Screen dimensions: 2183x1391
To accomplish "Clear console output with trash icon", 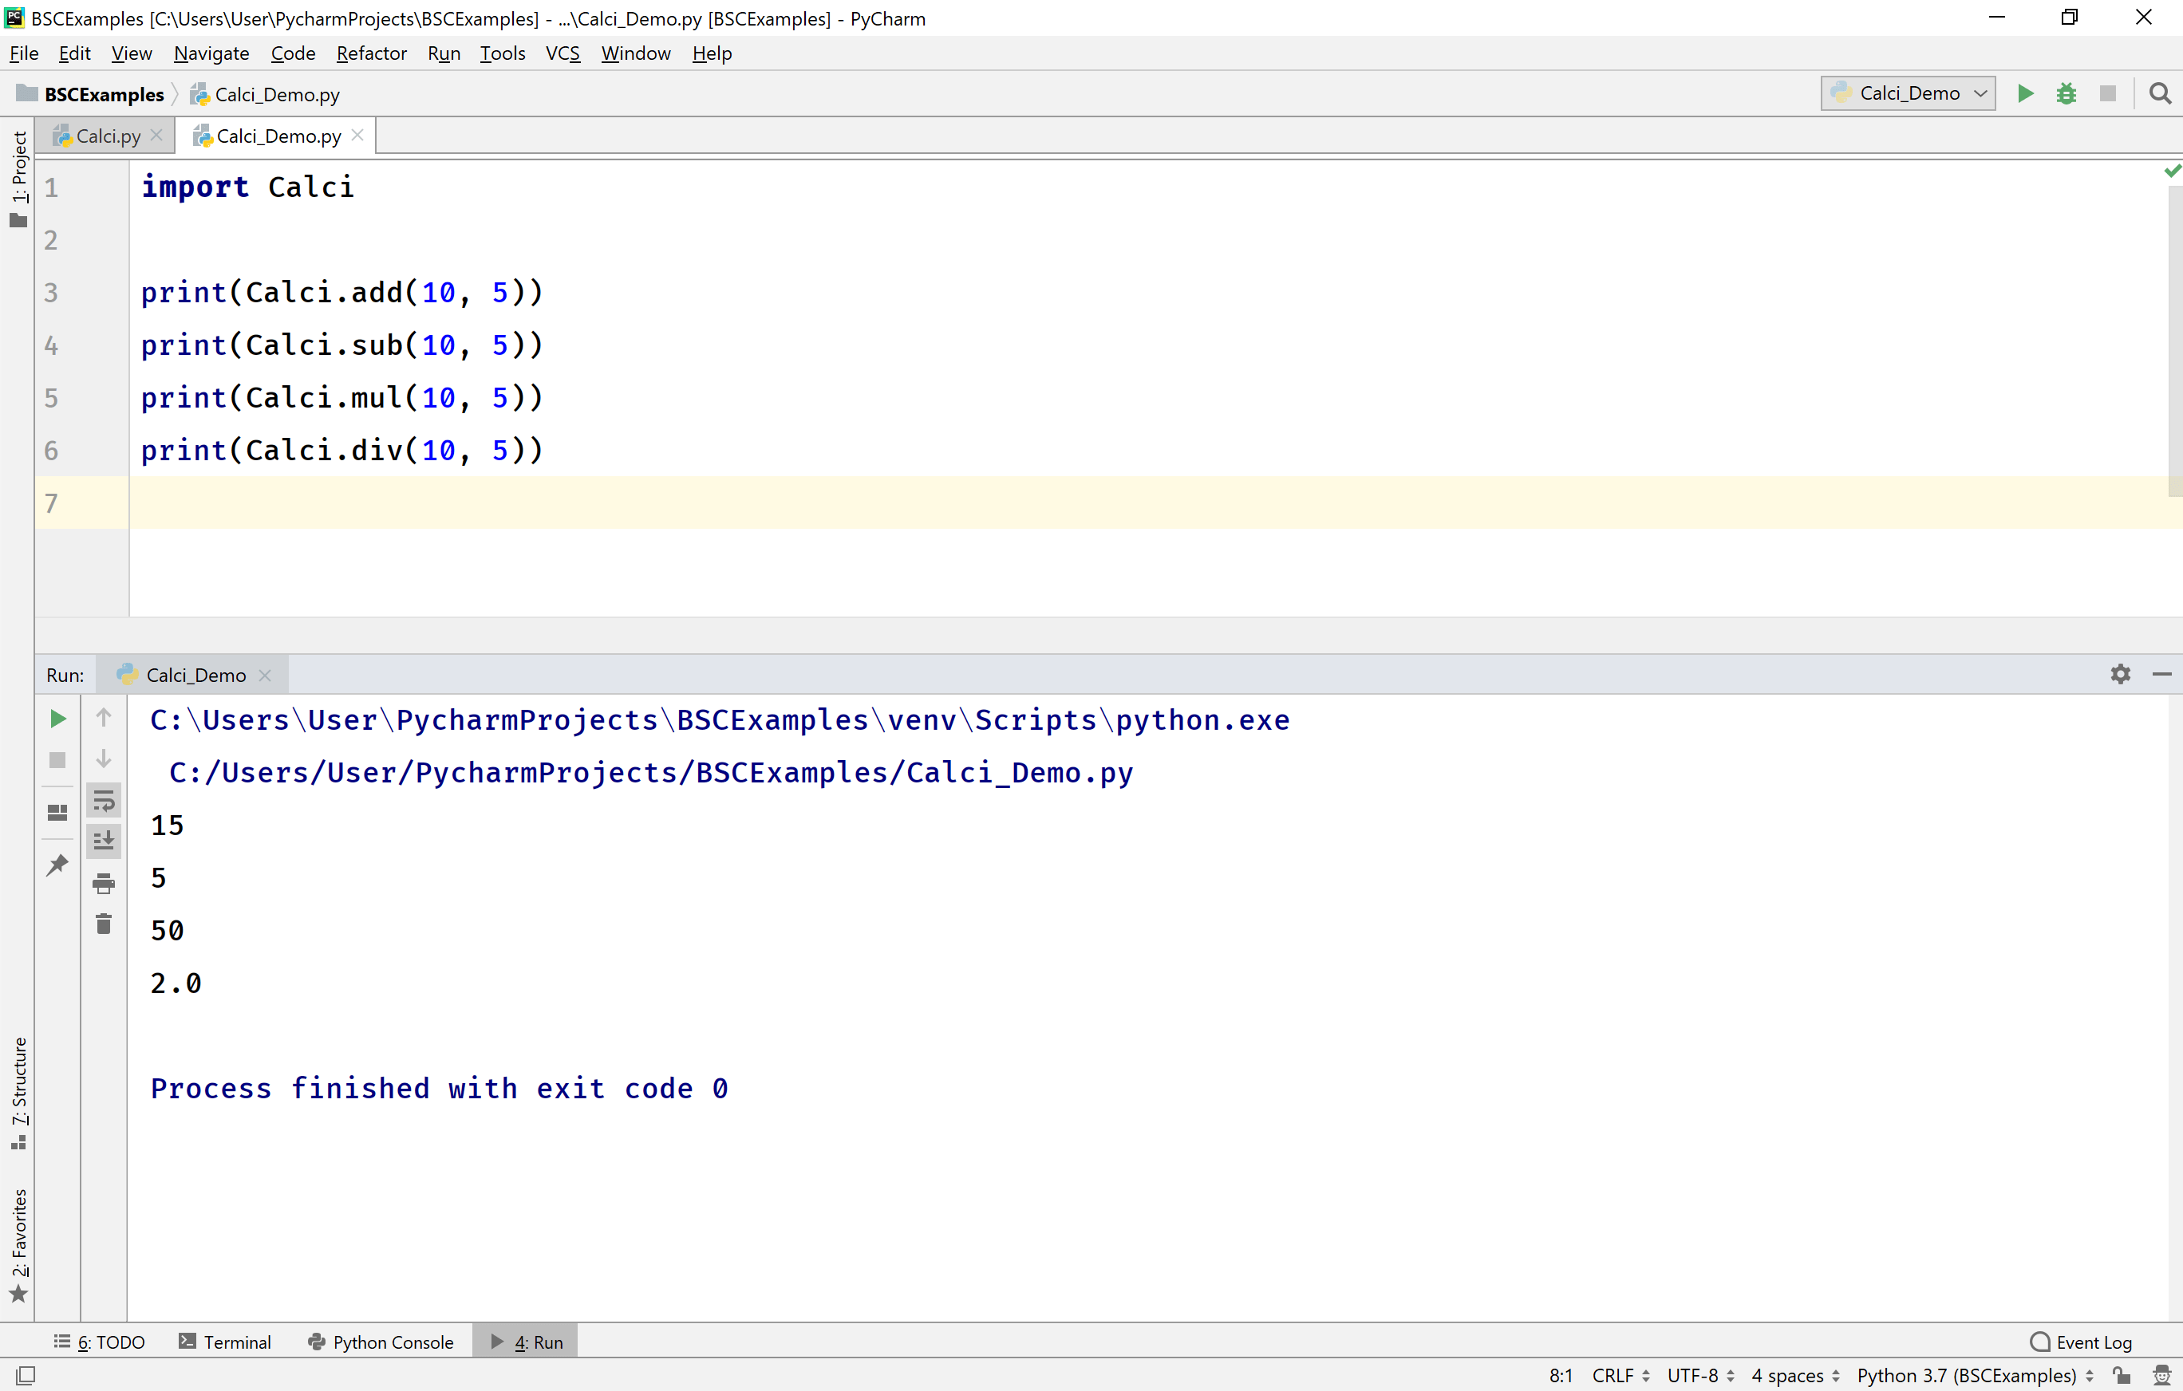I will (104, 924).
